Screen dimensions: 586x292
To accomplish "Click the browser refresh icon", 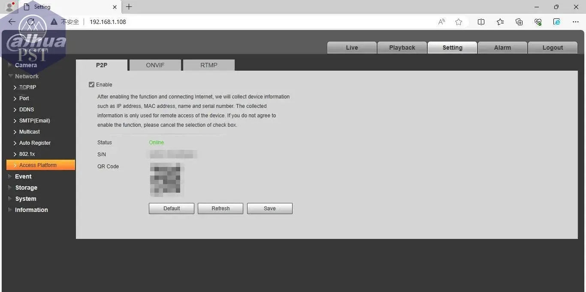I will coord(30,22).
